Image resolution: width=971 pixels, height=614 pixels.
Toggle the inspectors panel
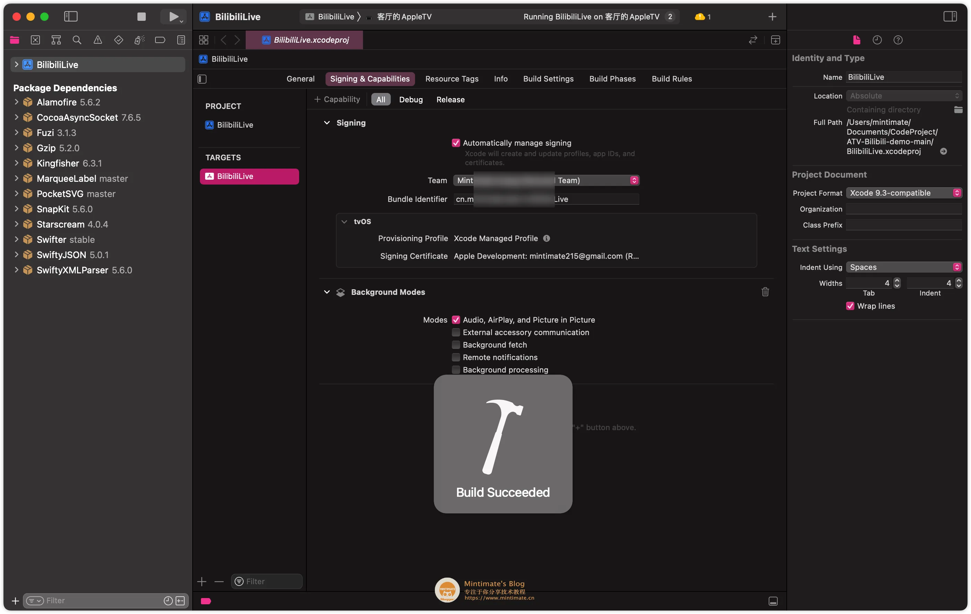[x=950, y=17]
